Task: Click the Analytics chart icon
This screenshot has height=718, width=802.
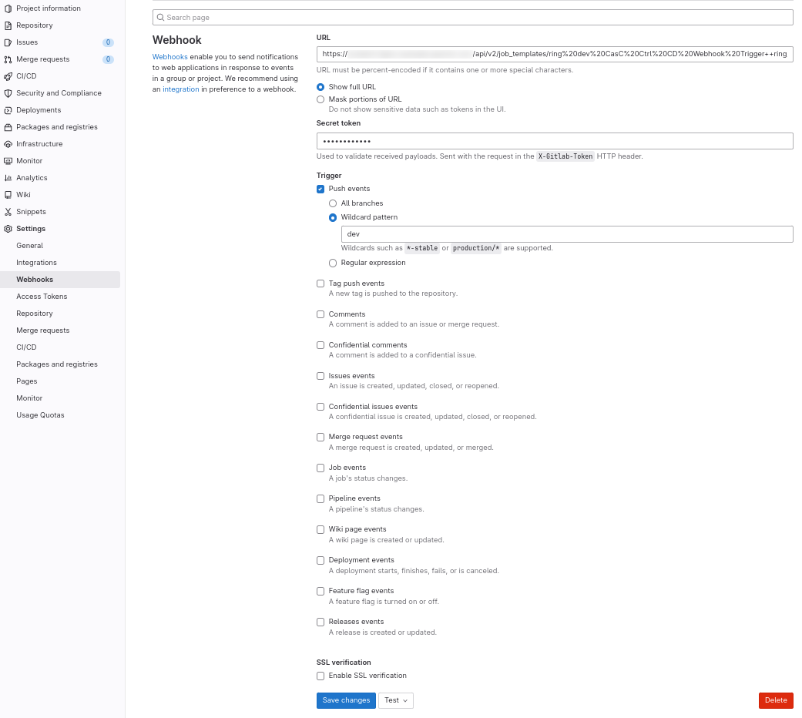Action: 8,177
